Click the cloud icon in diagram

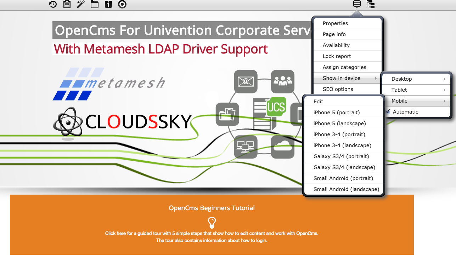(x=283, y=147)
